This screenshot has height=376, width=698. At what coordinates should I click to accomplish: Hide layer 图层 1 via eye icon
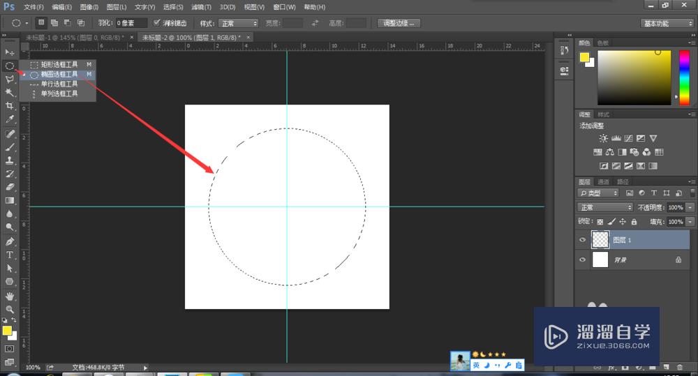coord(583,240)
